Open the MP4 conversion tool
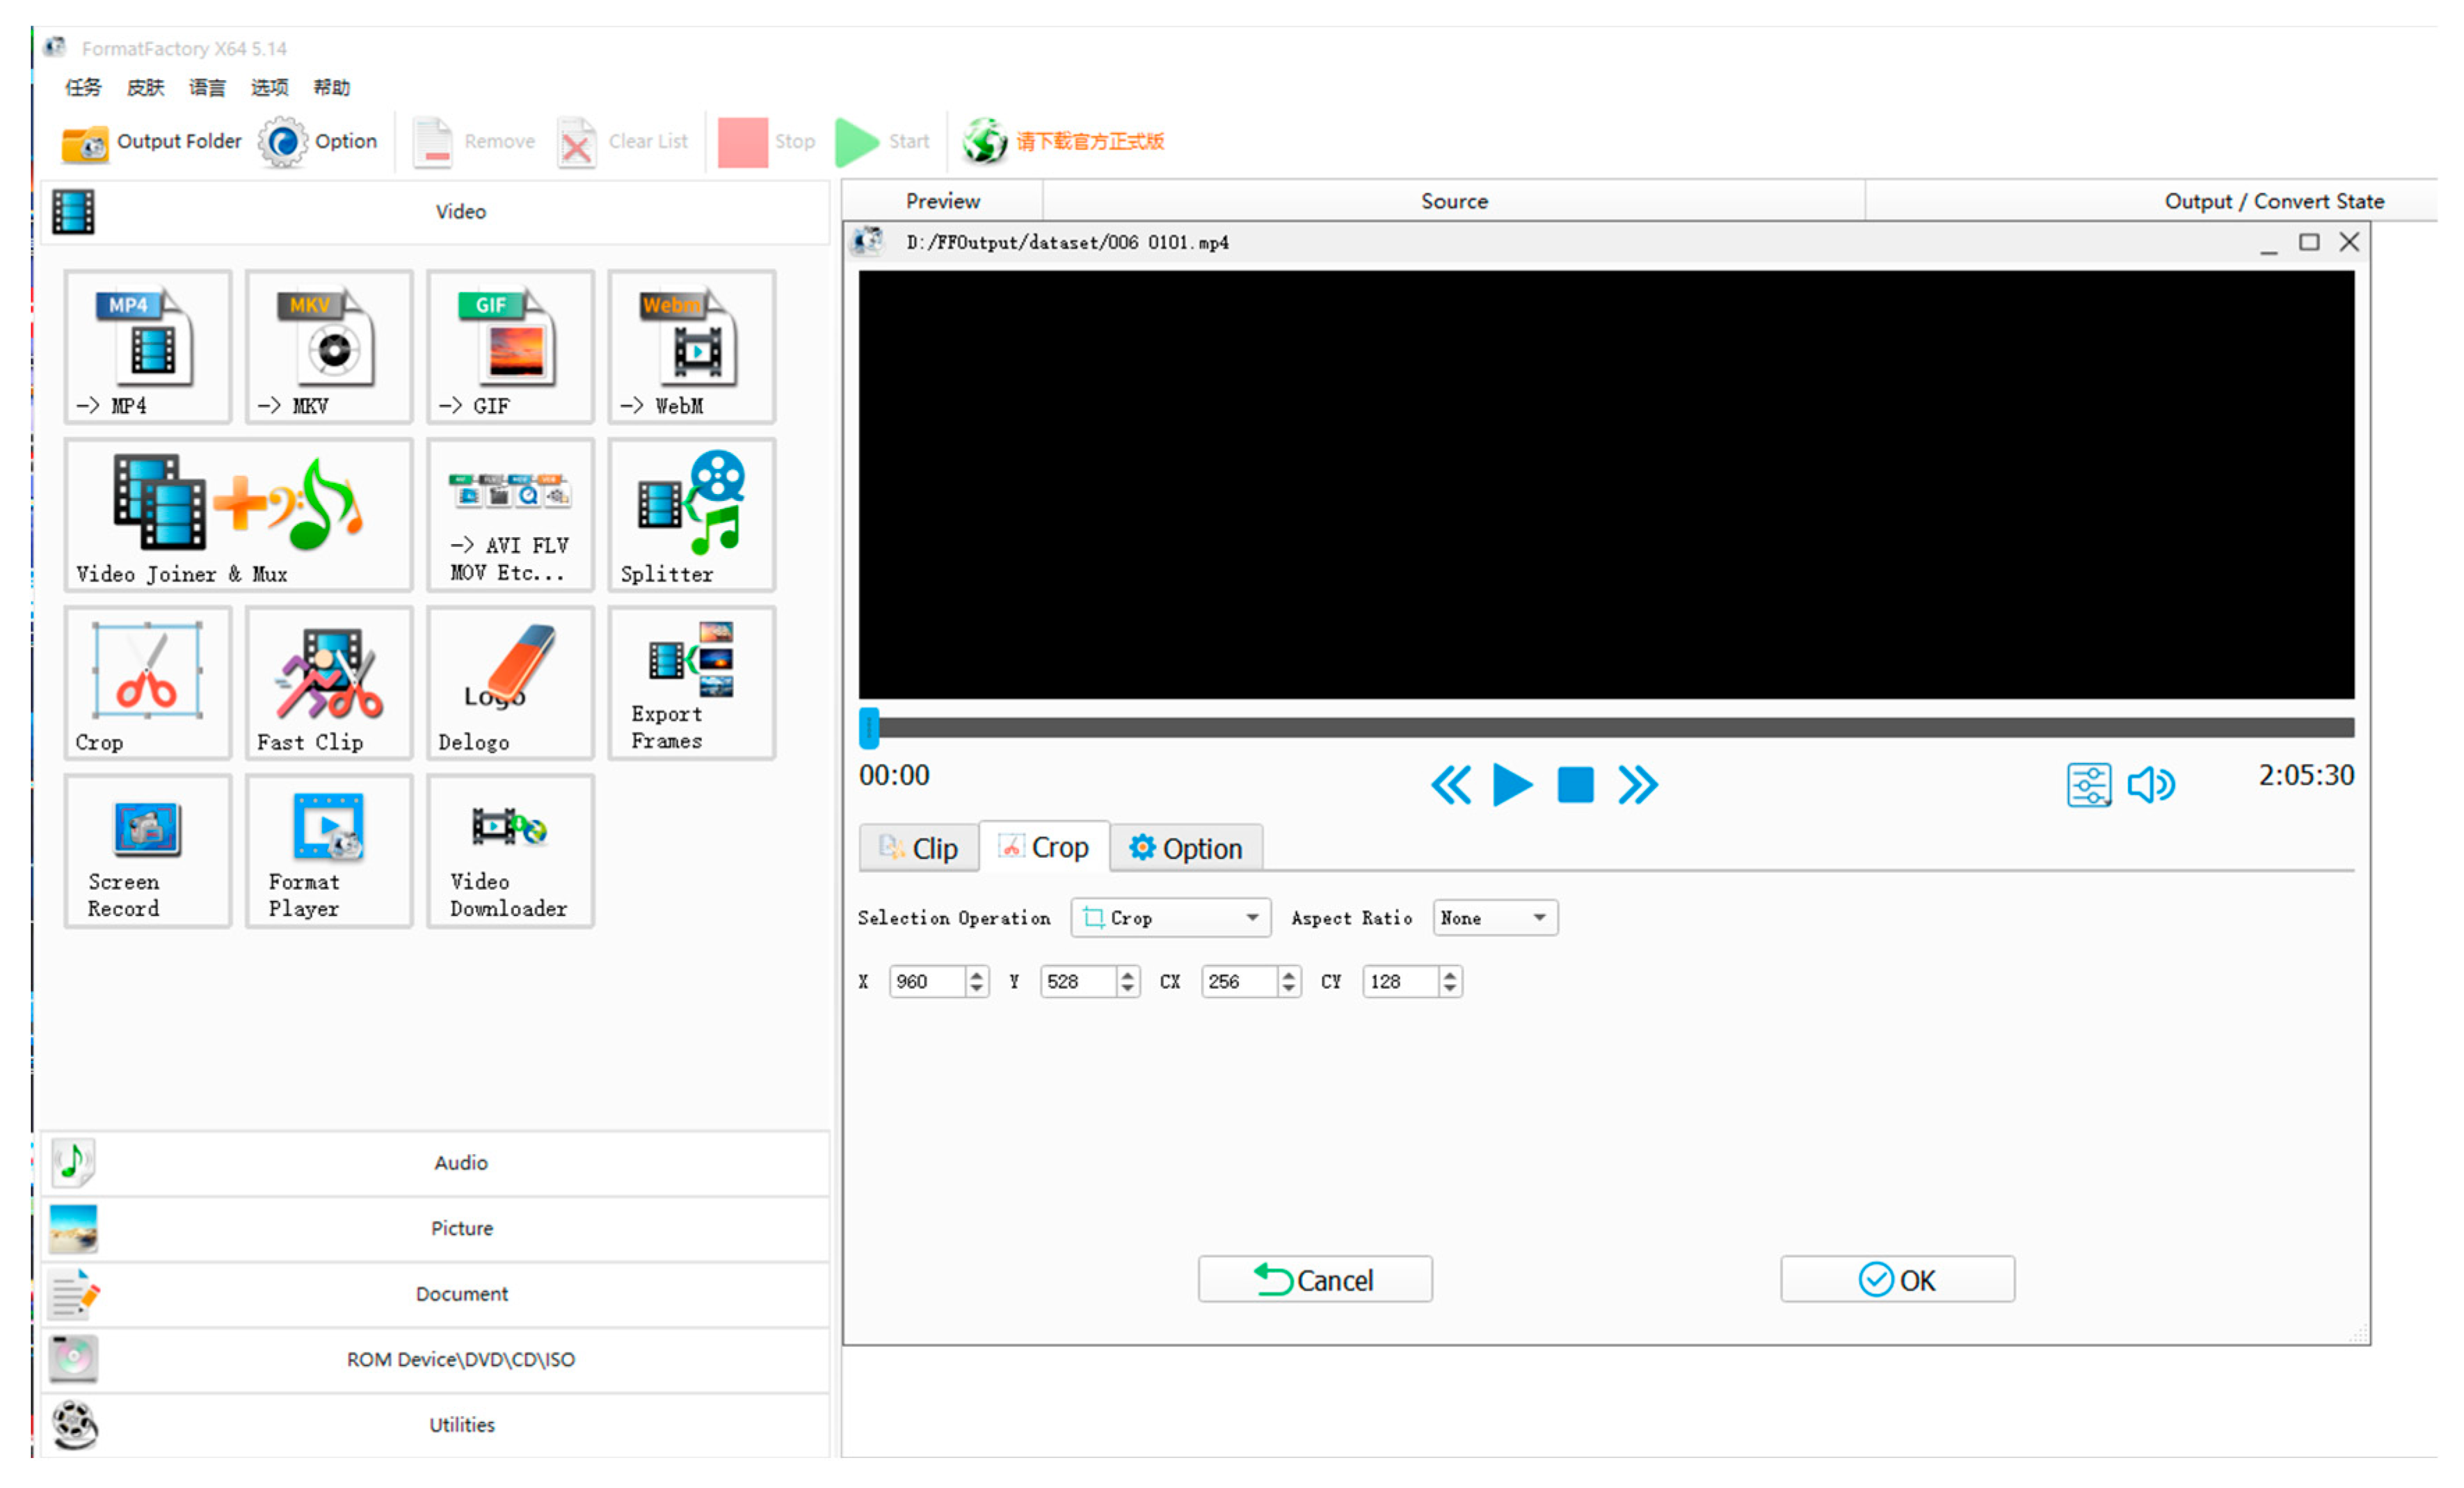2464x1488 pixels. pyautogui.click(x=148, y=346)
